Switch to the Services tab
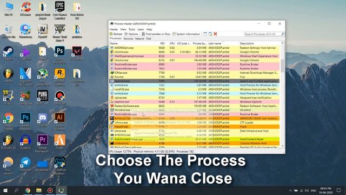This screenshot has height=195, width=346. pyautogui.click(x=128, y=38)
